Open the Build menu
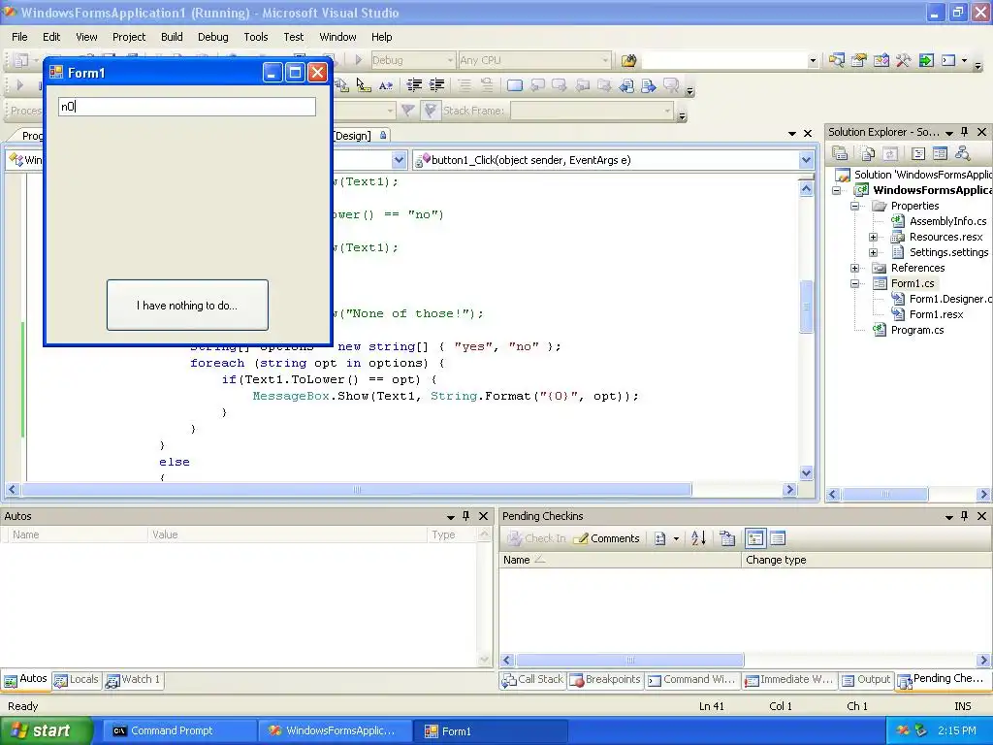This screenshot has width=993, height=745. 172,37
